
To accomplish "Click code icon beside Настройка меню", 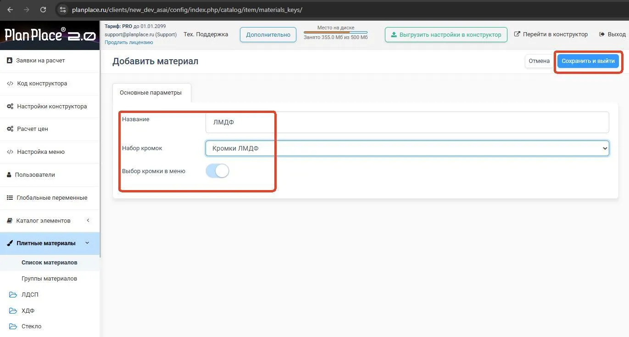I will (x=10, y=152).
